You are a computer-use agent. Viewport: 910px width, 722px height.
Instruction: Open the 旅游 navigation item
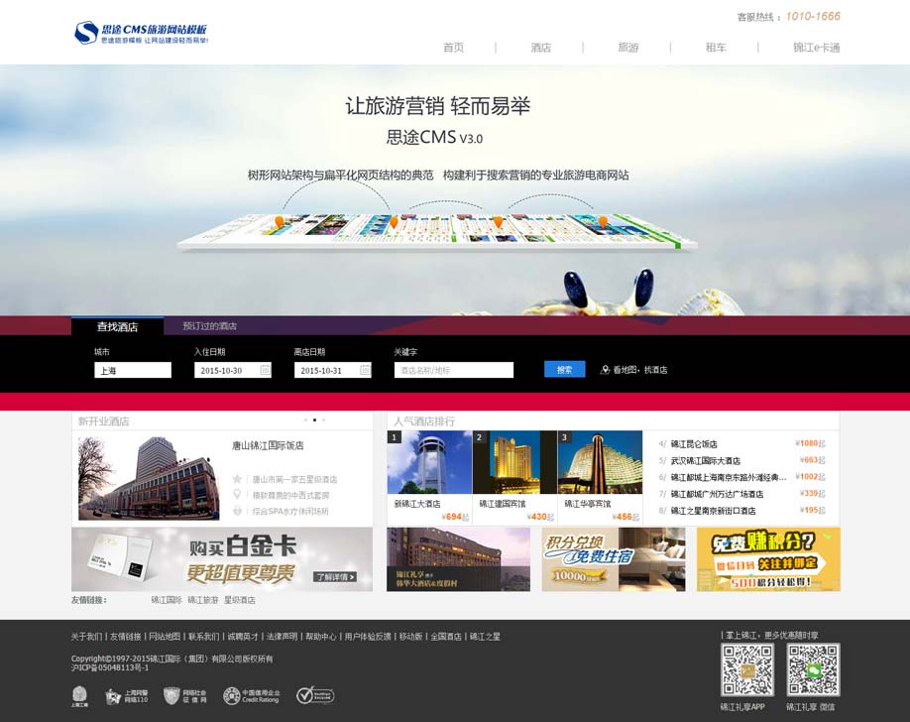pos(627,48)
